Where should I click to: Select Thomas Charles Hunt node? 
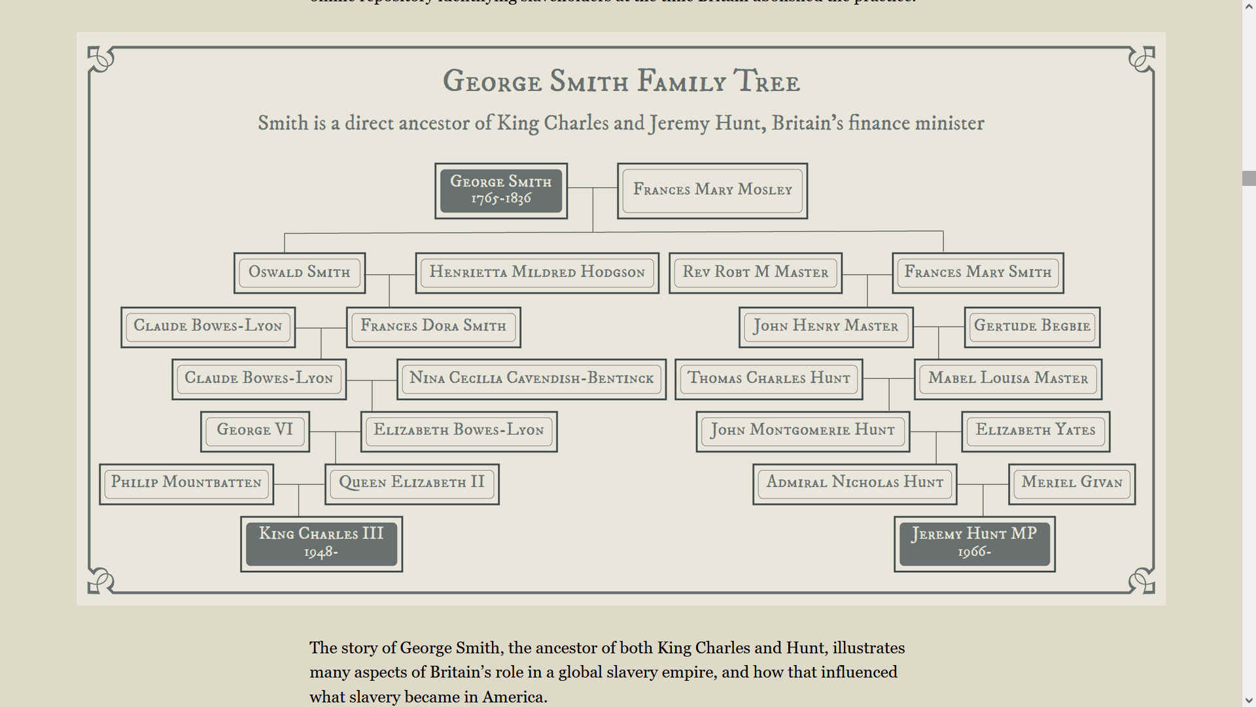coord(769,379)
